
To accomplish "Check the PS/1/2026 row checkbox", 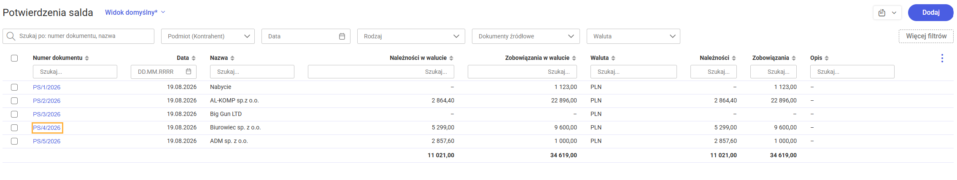I will 14,87.
